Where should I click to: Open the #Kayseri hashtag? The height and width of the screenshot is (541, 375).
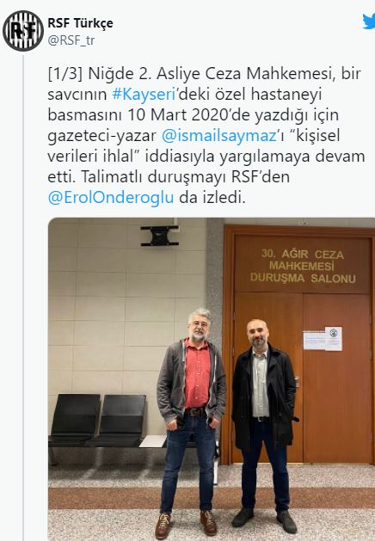[144, 95]
